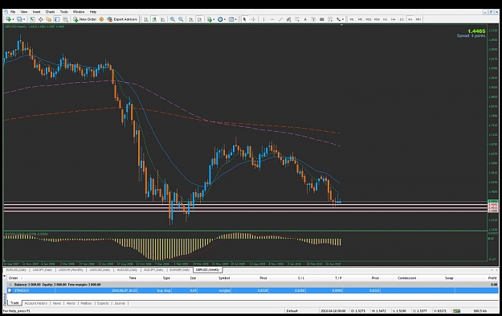The image size is (502, 316).
Task: Switch to AUDUSD,Daily chart tab
Action: pyautogui.click(x=127, y=270)
